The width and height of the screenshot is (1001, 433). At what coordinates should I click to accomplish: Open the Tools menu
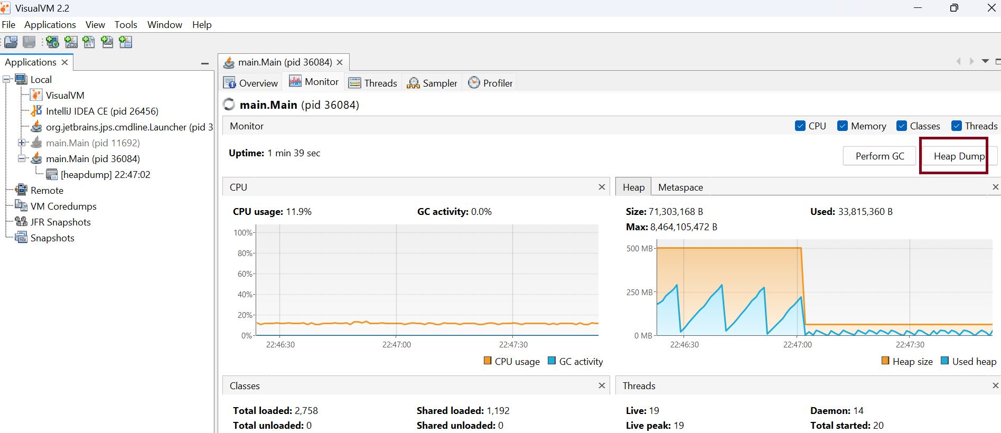(126, 25)
